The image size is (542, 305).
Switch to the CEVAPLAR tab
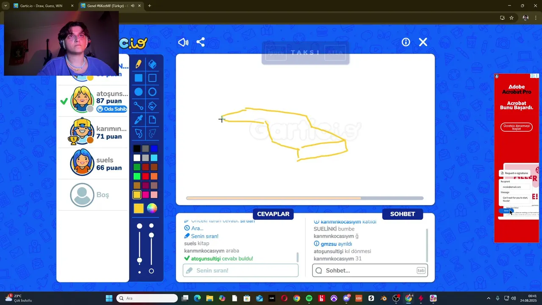click(x=273, y=214)
